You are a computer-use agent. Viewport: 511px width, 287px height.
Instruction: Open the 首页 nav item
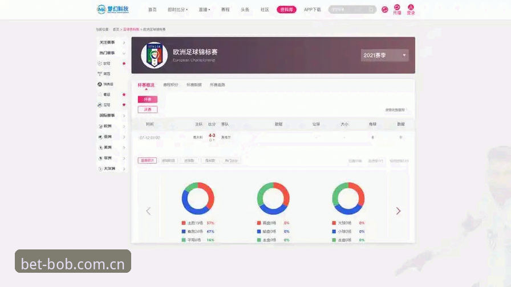tap(152, 10)
